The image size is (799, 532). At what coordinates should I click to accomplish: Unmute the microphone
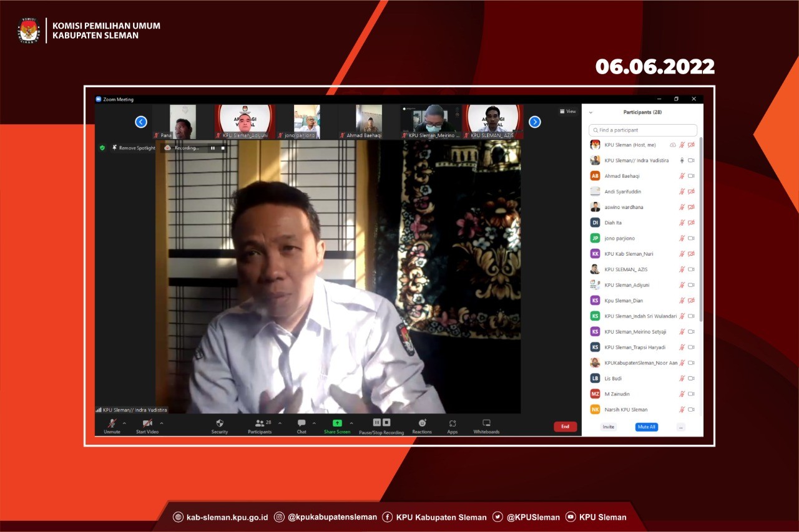[x=112, y=423]
